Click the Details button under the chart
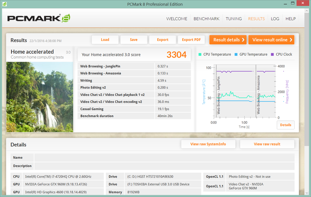 coord(285,125)
